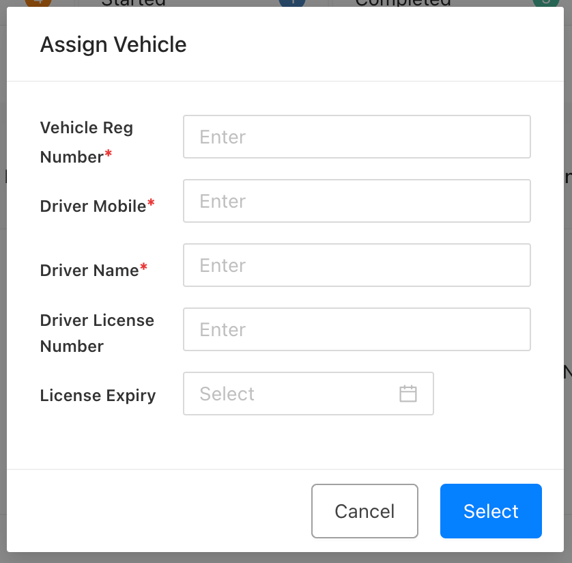Open the License Expiry calendar icon
572x563 pixels.
click(407, 394)
